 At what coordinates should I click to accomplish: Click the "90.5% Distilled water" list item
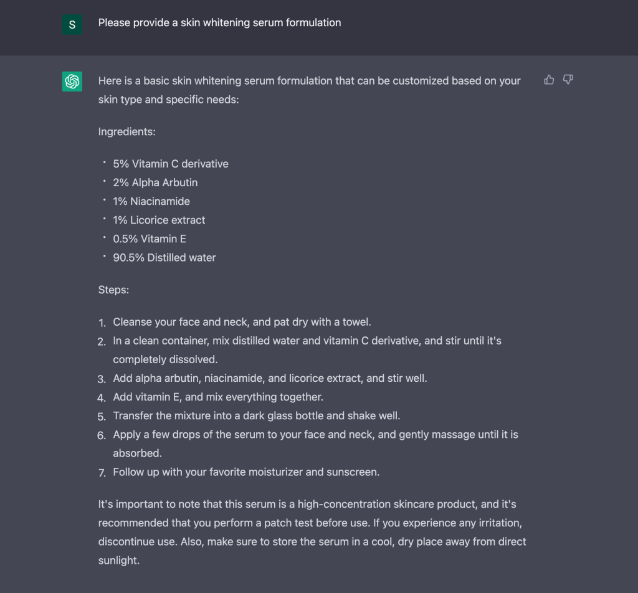tap(164, 257)
